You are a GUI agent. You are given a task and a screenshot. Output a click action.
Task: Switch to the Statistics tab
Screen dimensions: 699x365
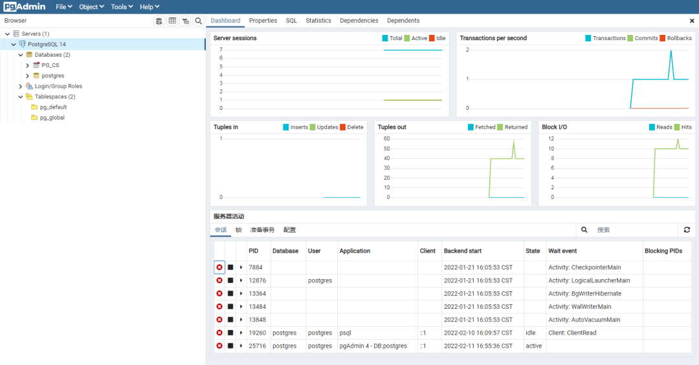pyautogui.click(x=318, y=21)
